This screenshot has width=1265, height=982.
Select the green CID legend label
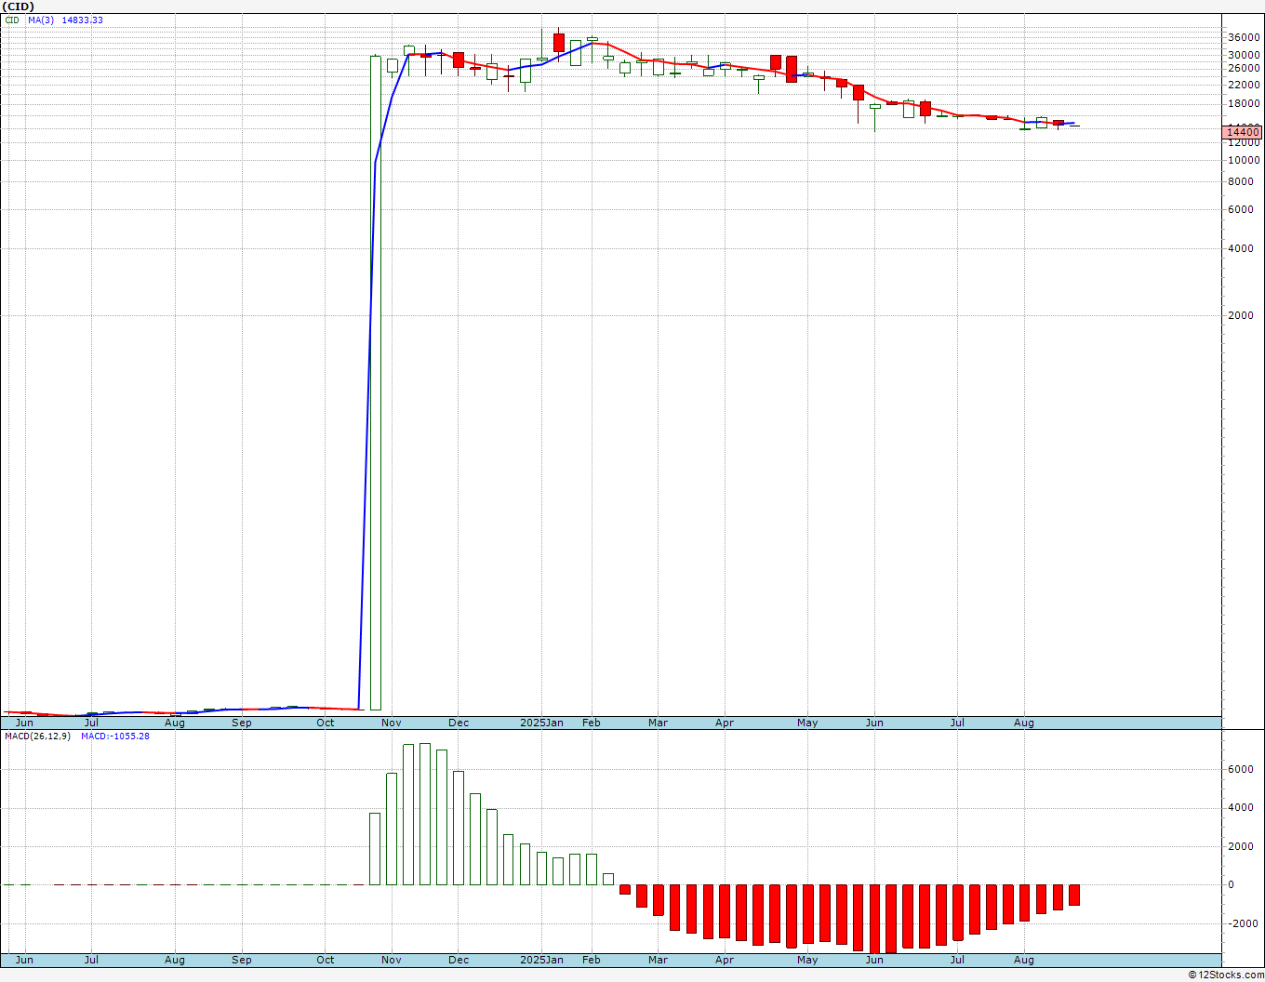12,20
